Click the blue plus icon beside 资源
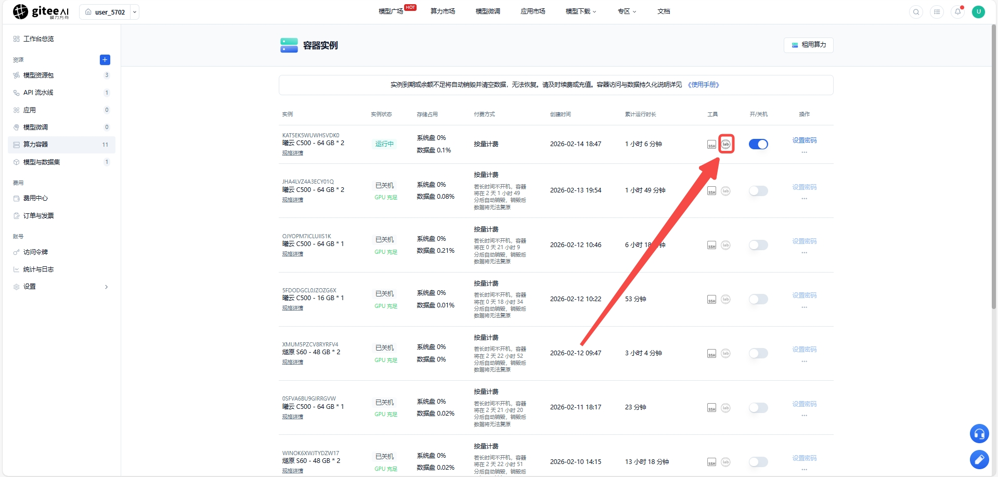998x477 pixels. (105, 60)
